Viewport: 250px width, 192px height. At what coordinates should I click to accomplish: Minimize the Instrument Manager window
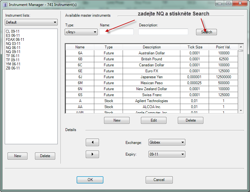220,3
